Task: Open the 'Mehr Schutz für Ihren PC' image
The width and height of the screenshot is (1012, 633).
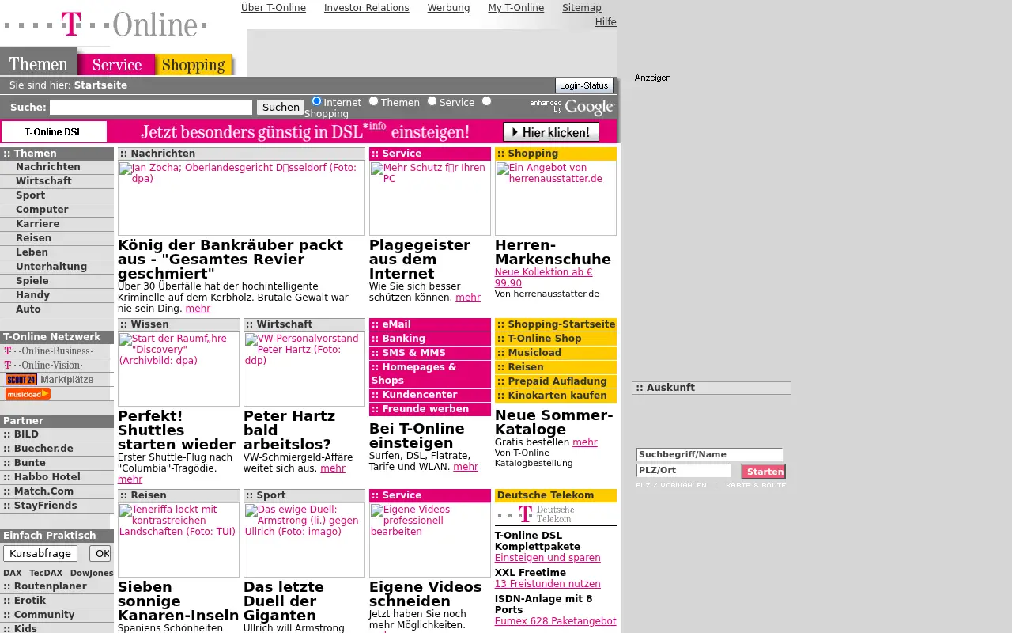Action: (x=430, y=198)
